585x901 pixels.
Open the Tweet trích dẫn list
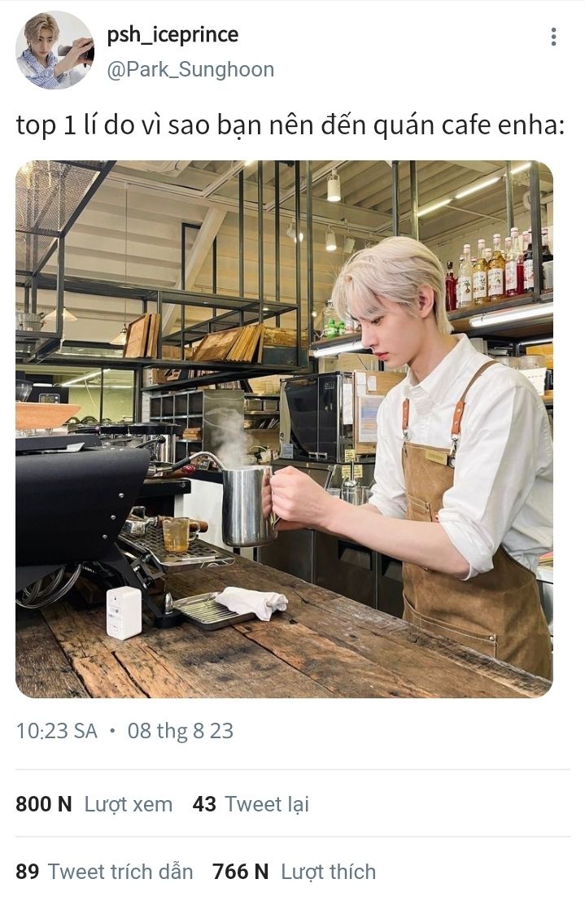pyautogui.click(x=120, y=872)
